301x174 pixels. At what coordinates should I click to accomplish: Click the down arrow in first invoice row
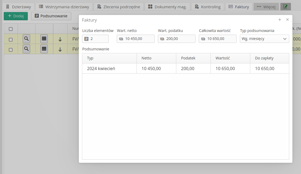tap(60, 39)
